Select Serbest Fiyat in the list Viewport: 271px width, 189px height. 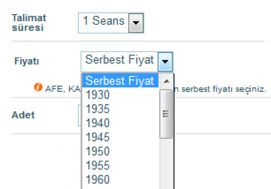pyautogui.click(x=121, y=80)
